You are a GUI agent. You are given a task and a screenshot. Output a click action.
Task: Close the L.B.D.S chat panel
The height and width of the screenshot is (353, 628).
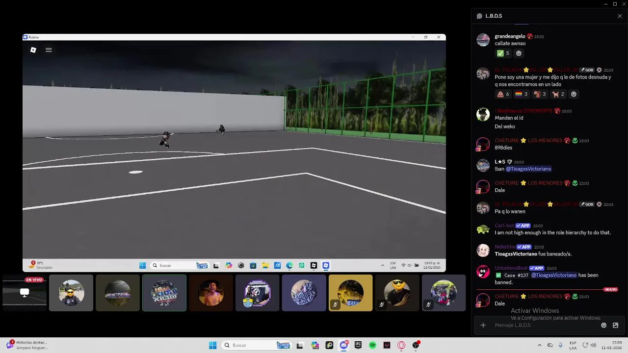pos(619,16)
